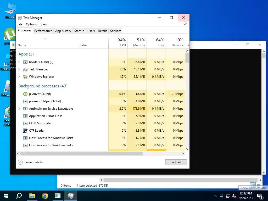
Task: Open the Windows Start menu
Action: [6, 196]
